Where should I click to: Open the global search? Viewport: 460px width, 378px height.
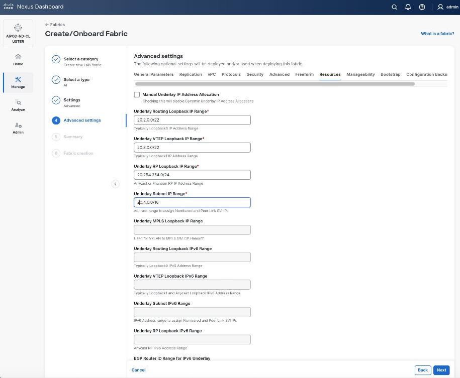click(394, 7)
